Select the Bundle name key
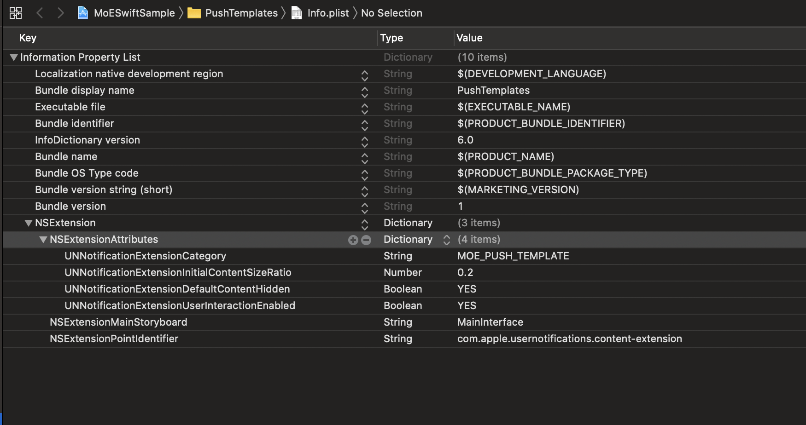The height and width of the screenshot is (425, 806). coord(66,157)
